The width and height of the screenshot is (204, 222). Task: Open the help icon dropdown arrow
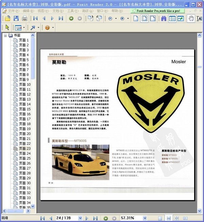53,28
